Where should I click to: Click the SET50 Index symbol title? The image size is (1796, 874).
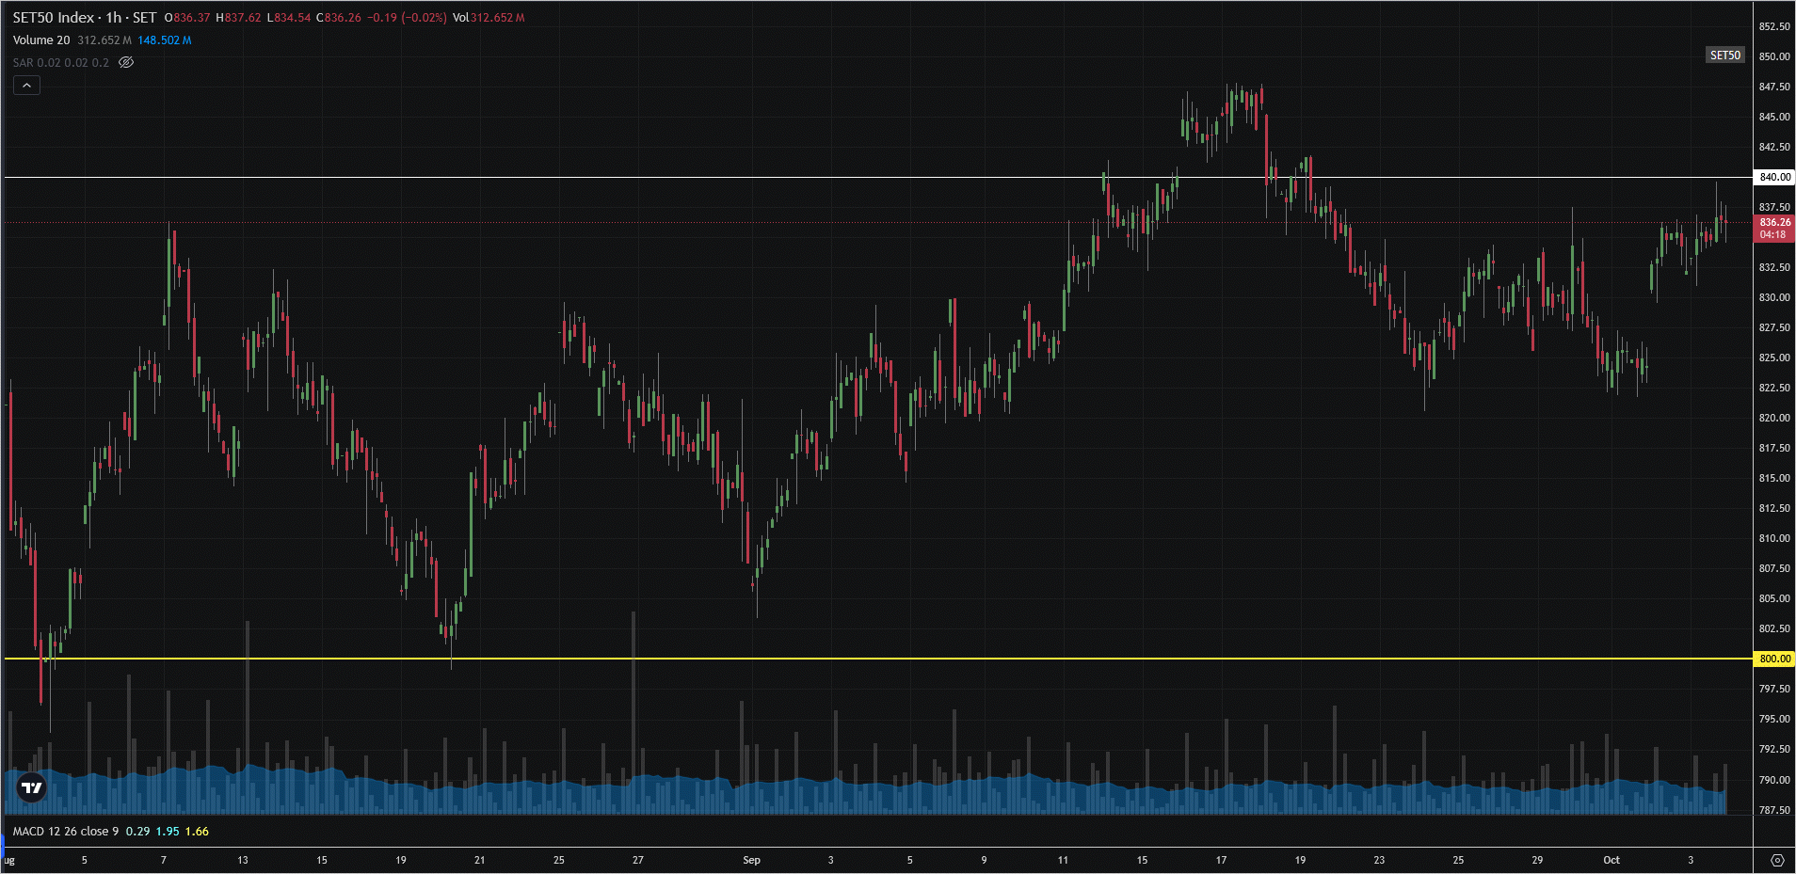pyautogui.click(x=84, y=18)
